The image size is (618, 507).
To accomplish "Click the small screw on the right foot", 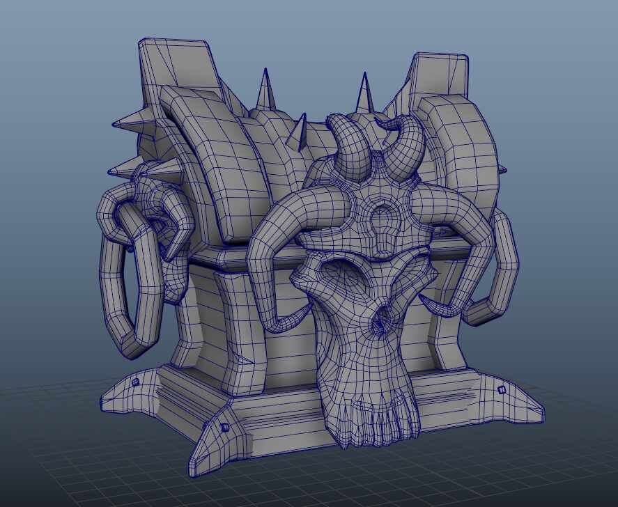I will click(x=502, y=388).
